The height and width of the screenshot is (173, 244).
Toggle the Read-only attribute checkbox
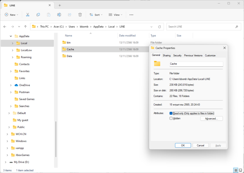[x=171, y=113]
